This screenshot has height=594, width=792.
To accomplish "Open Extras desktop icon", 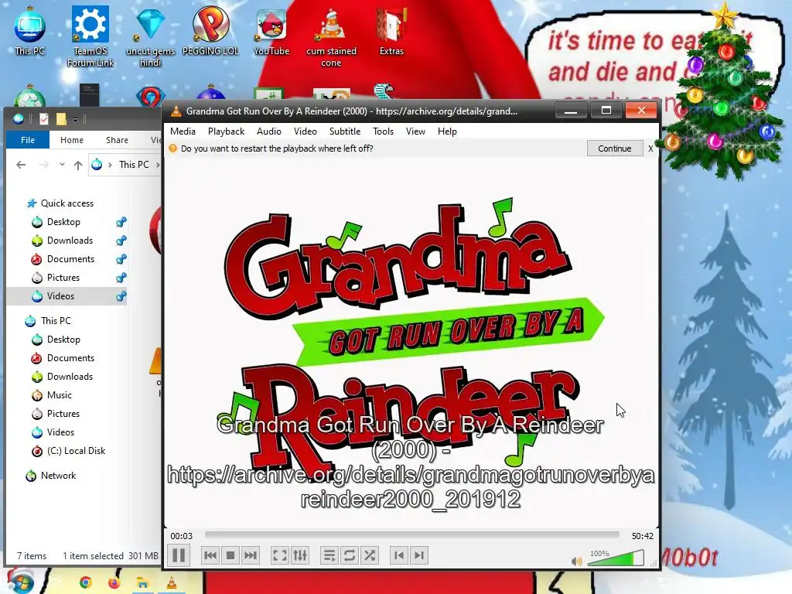I will [391, 31].
